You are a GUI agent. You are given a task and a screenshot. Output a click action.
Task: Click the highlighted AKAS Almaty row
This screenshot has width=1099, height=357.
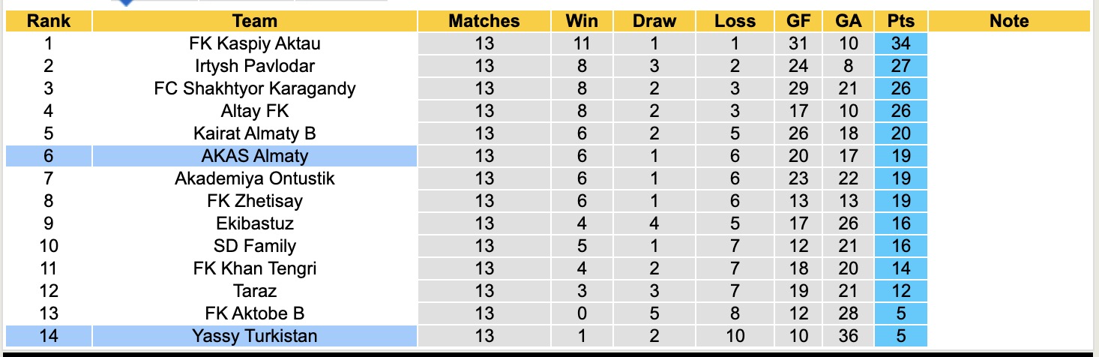[255, 156]
